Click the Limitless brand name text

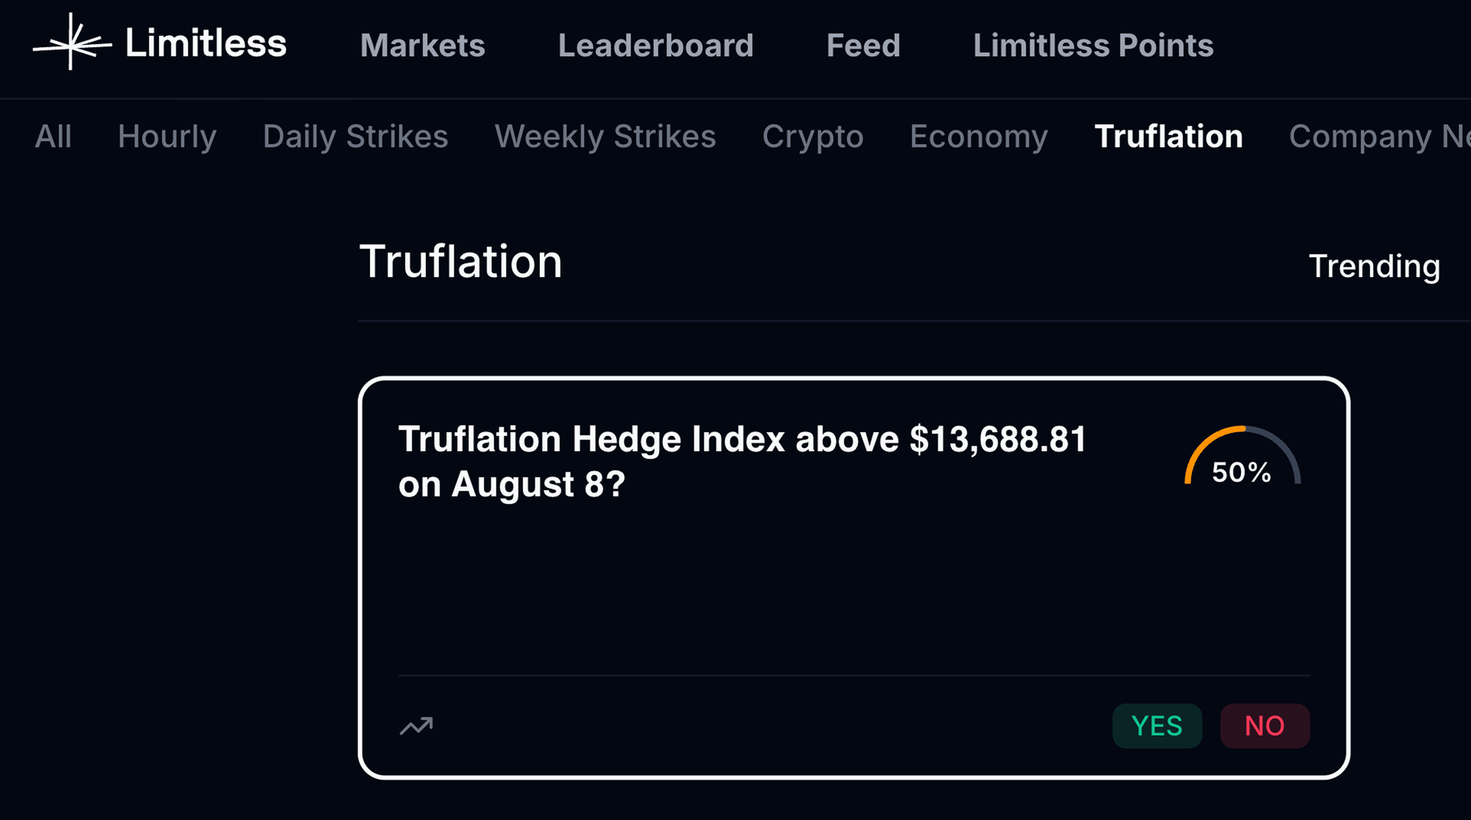206,43
